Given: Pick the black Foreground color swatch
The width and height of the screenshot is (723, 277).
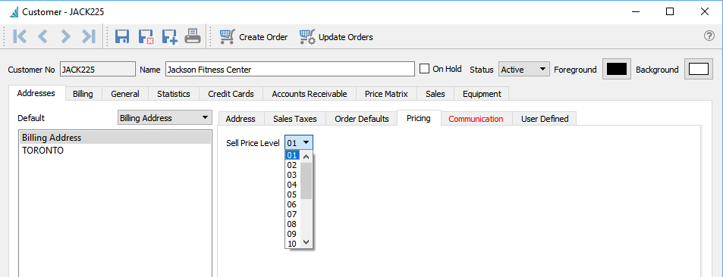Looking at the screenshot, I should [617, 70].
